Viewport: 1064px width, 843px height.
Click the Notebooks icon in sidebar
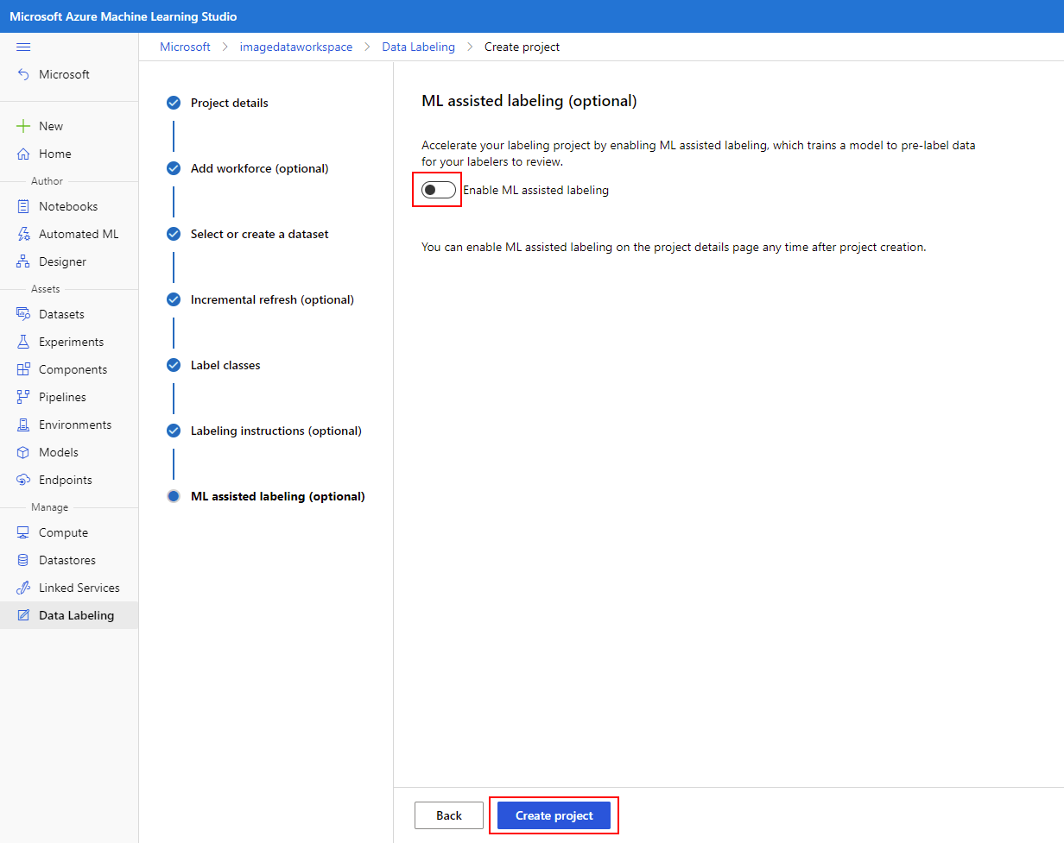pyautogui.click(x=23, y=206)
